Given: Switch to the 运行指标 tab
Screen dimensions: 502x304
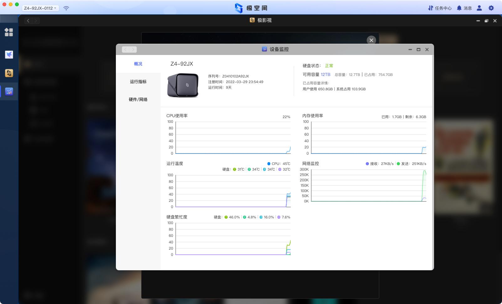Looking at the screenshot, I should tap(138, 82).
